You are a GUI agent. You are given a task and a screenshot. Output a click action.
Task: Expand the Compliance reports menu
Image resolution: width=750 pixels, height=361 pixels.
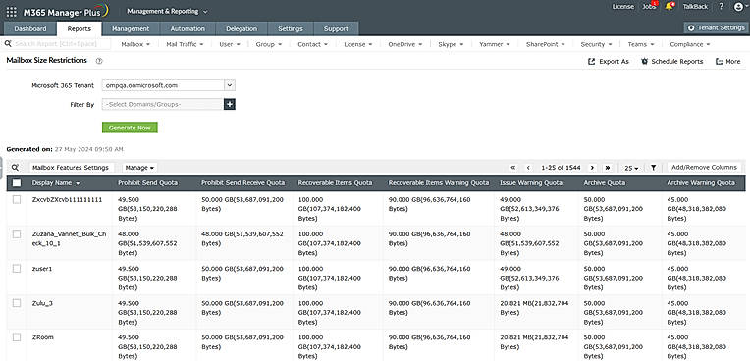(690, 44)
